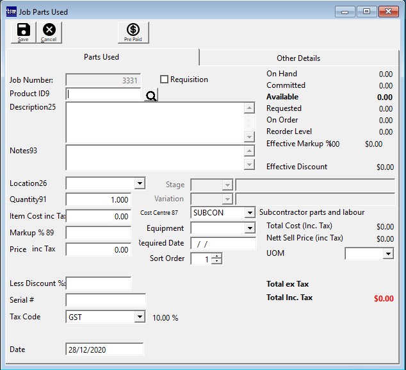Expand the Equipment dropdown
406x370 pixels.
[250, 228]
